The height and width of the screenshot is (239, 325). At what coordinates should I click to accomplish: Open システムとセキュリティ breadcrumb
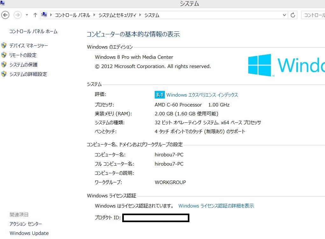point(117,15)
